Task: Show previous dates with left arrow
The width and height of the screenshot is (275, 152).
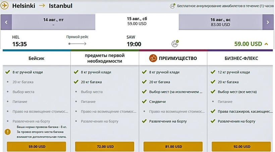Action: point(6,22)
